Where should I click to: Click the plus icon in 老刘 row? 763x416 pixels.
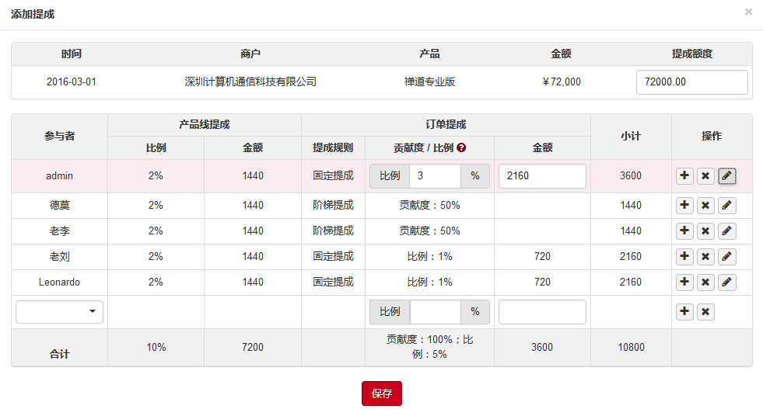tap(684, 257)
